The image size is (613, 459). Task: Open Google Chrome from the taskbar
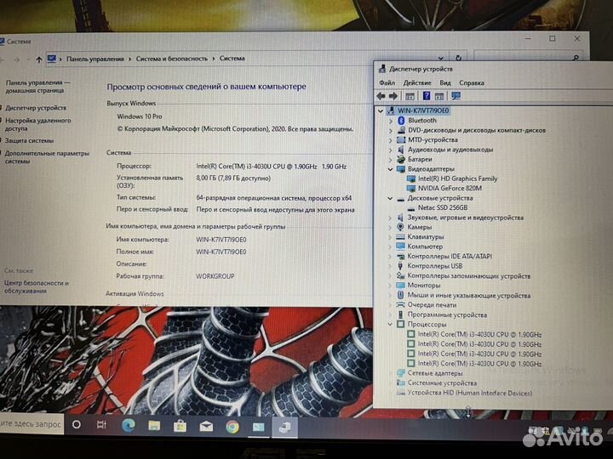(x=232, y=427)
